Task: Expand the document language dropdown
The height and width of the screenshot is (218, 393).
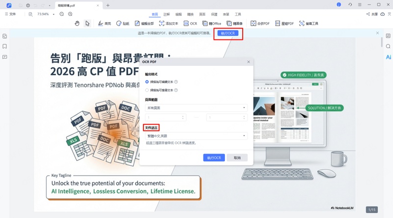Action: [x=196, y=136]
